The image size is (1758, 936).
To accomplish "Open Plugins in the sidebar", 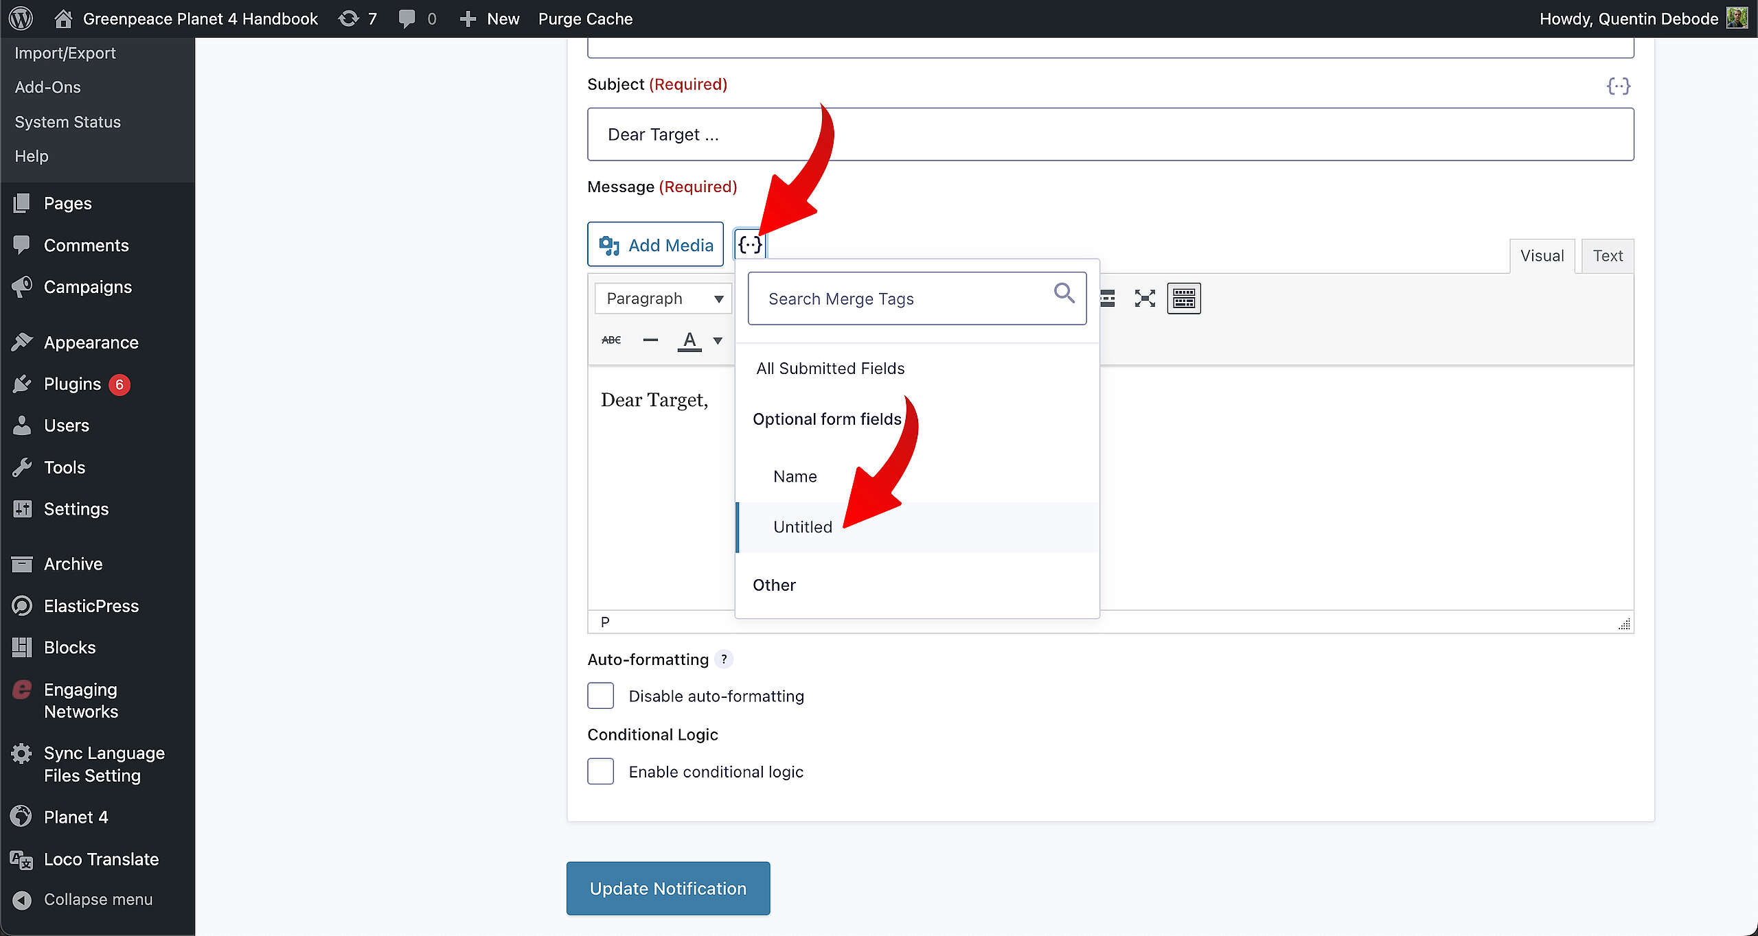I will (x=72, y=384).
